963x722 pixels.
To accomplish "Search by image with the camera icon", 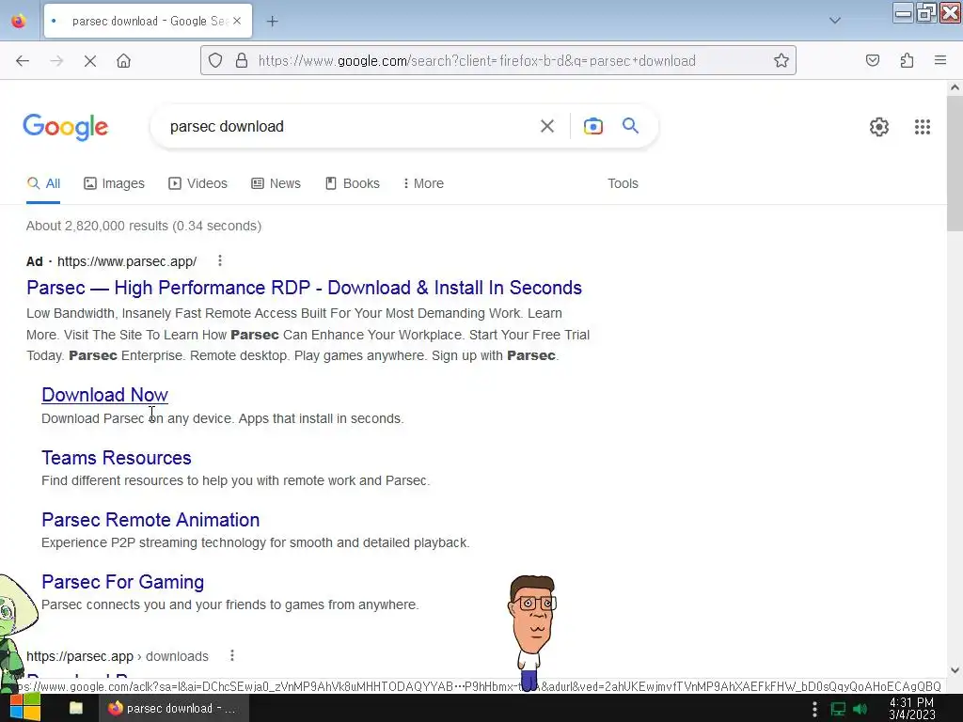I will coord(593,127).
